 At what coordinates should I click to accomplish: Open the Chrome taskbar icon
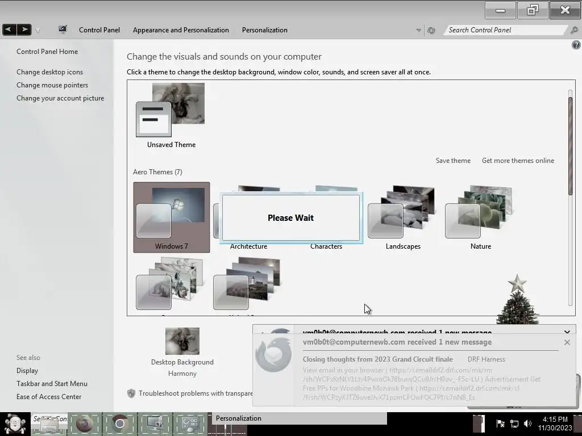coord(119,424)
